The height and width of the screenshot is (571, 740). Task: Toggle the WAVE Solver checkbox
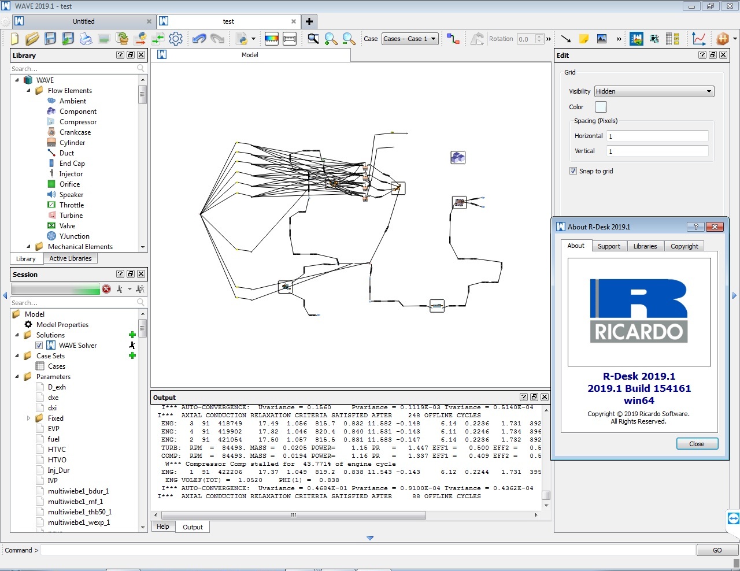click(39, 346)
